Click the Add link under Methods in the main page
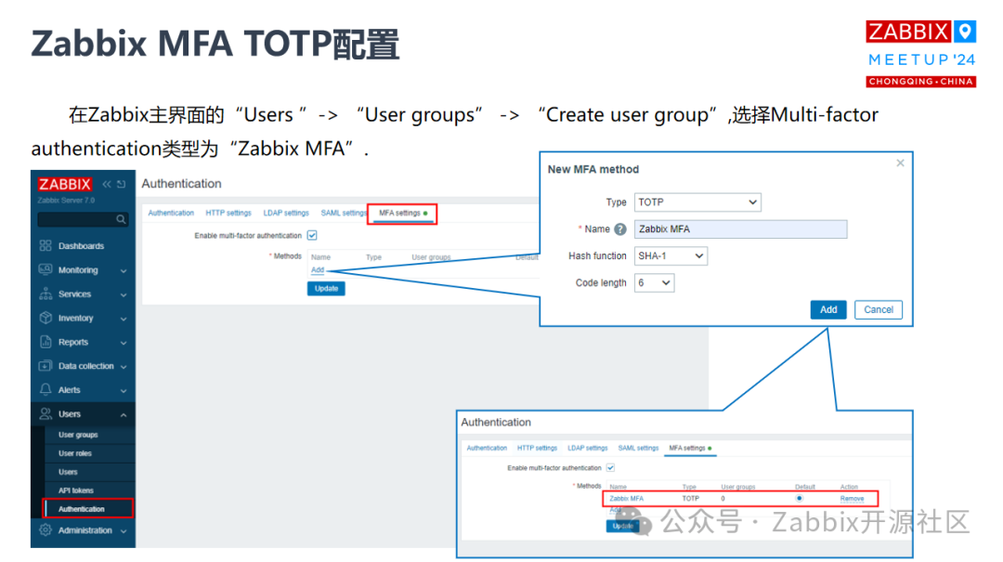 318,269
